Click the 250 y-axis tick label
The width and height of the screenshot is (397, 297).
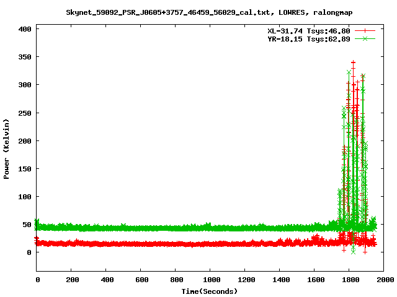(25, 113)
